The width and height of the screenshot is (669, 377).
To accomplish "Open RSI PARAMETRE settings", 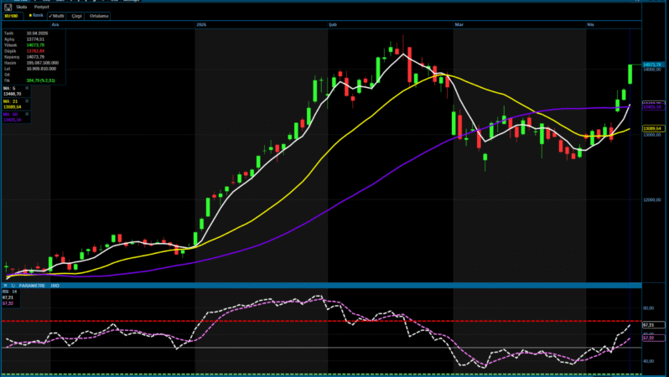I will 32,286.
